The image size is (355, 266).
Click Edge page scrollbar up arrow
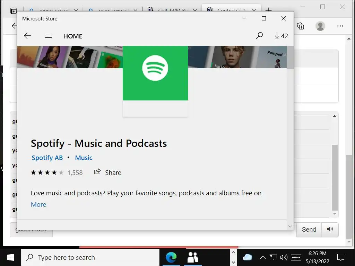[x=349, y=39]
